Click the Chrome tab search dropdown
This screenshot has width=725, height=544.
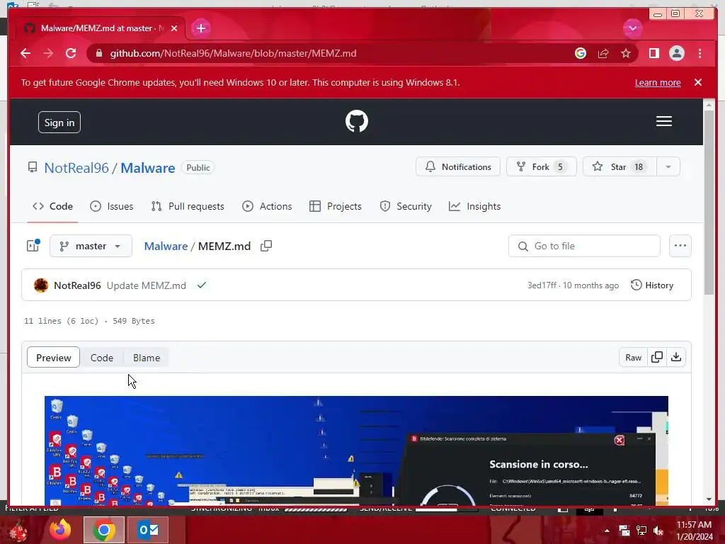[632, 28]
